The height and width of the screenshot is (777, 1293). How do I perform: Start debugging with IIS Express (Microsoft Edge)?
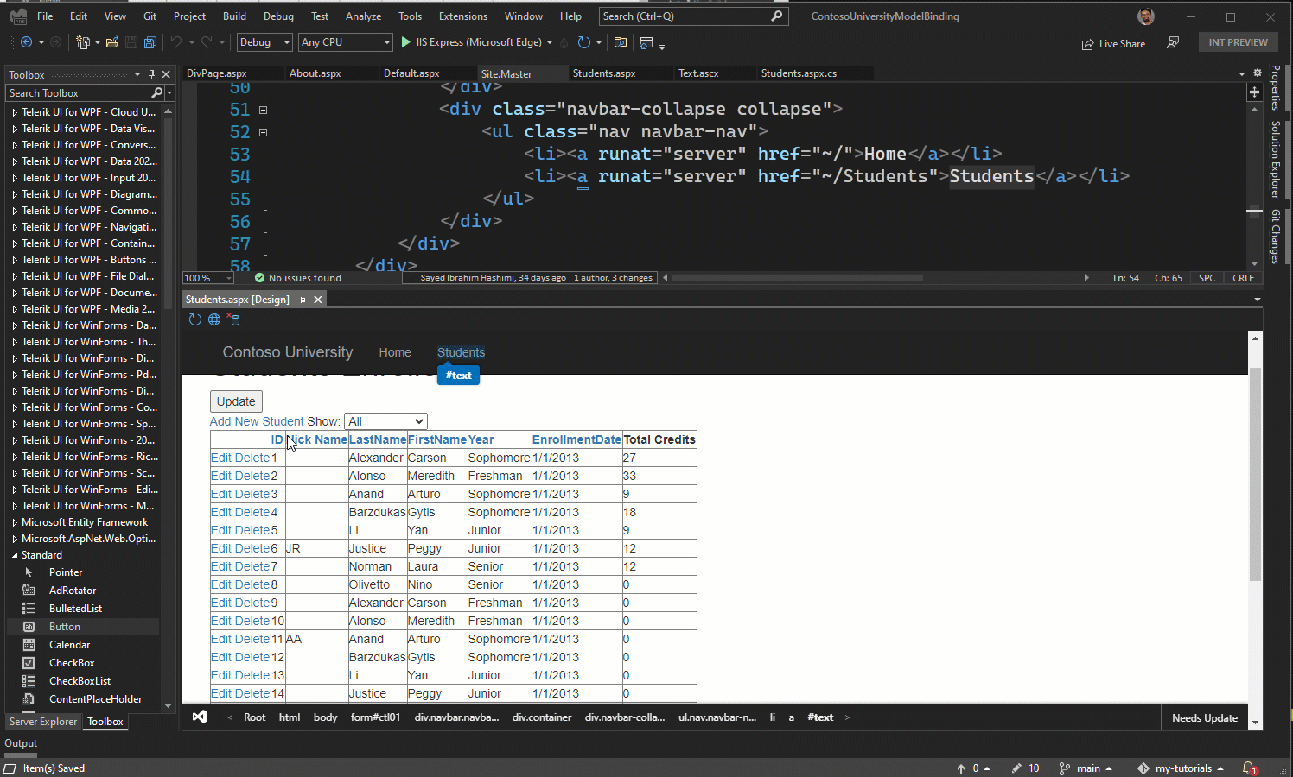(x=404, y=41)
